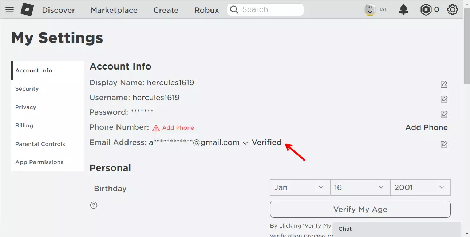The width and height of the screenshot is (470, 237).
Task: Expand the Chat panel
Action: (397, 229)
